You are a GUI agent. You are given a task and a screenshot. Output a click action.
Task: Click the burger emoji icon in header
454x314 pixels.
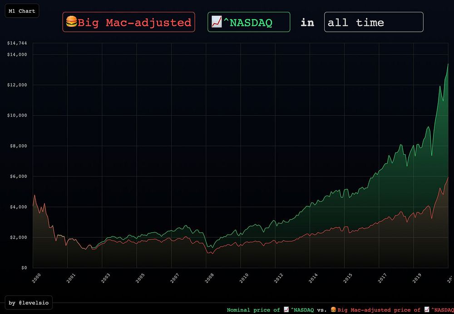[x=72, y=22]
